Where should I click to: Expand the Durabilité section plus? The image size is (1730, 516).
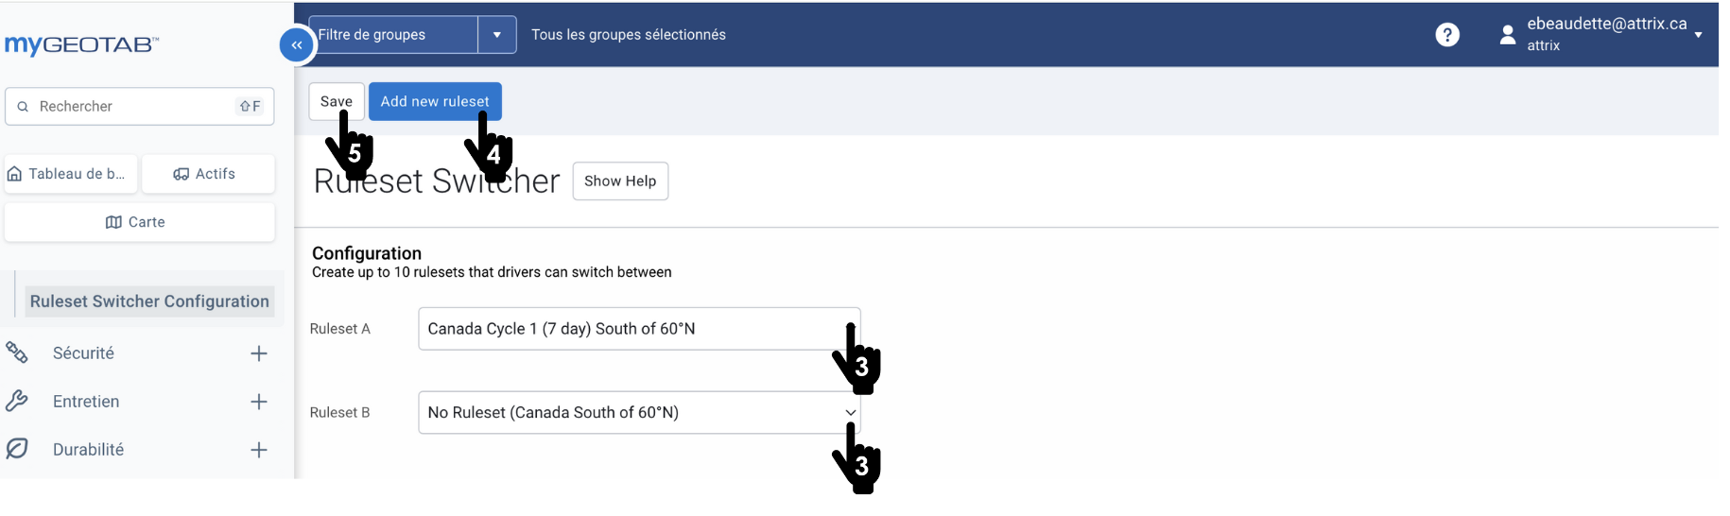click(x=259, y=450)
